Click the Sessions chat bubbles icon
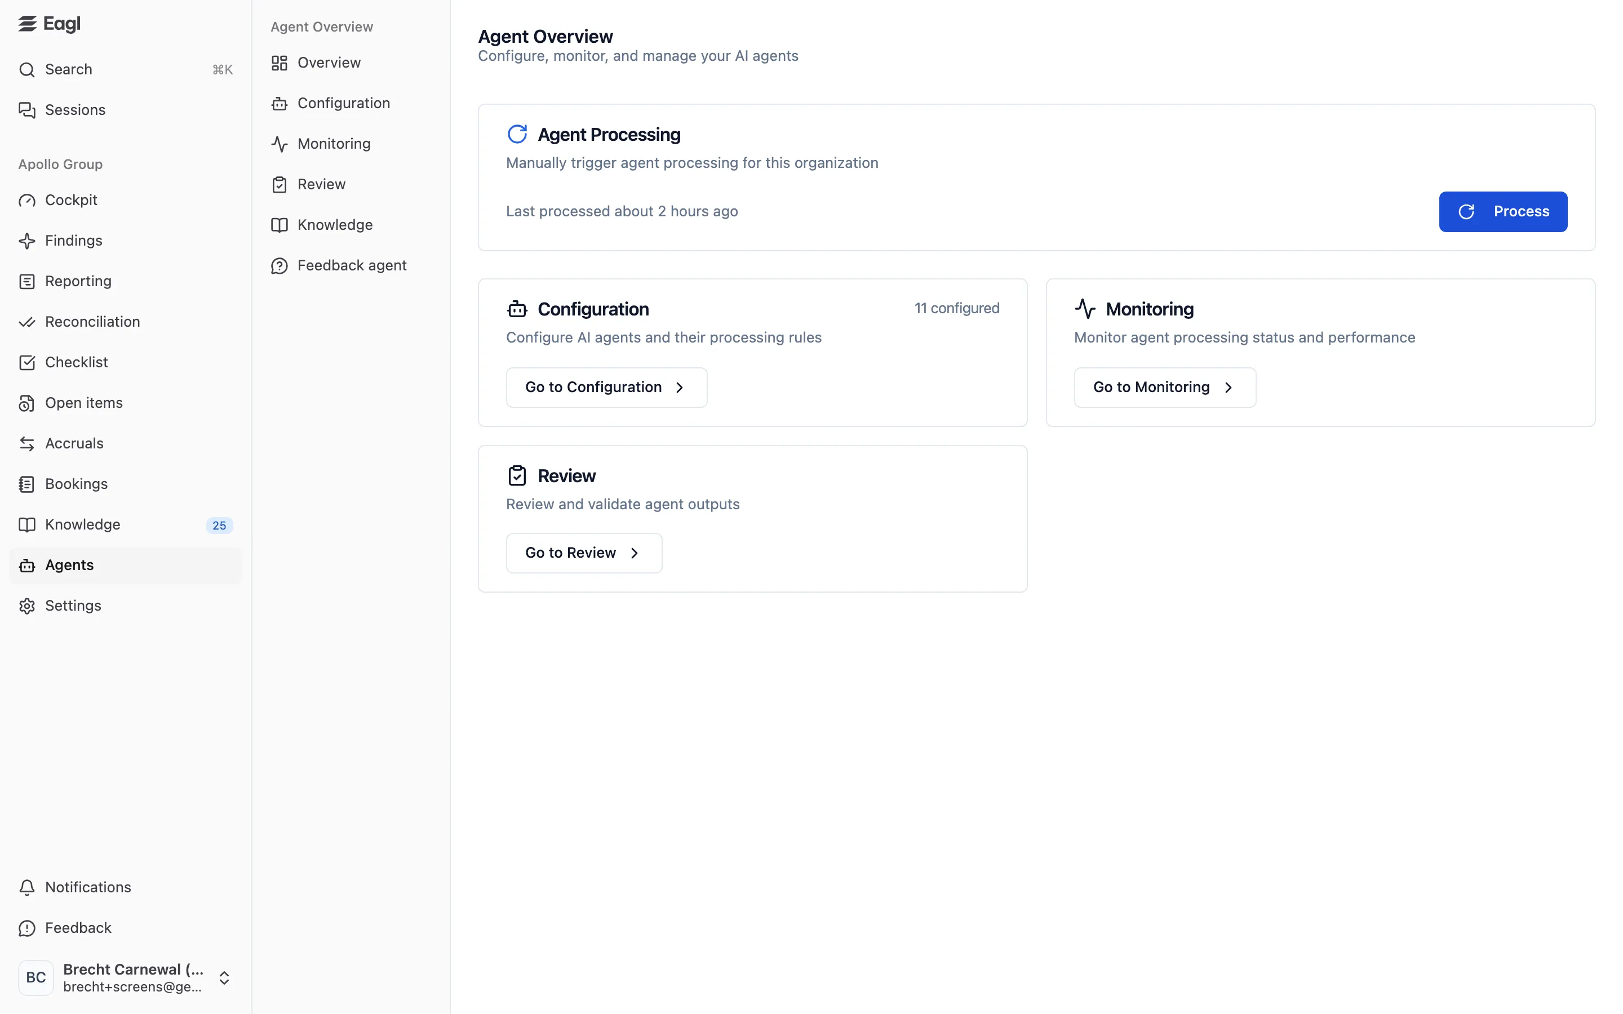This screenshot has height=1014, width=1623. (x=27, y=110)
